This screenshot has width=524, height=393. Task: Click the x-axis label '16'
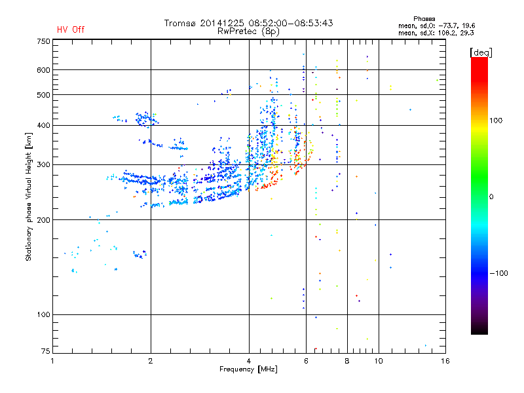(x=445, y=361)
